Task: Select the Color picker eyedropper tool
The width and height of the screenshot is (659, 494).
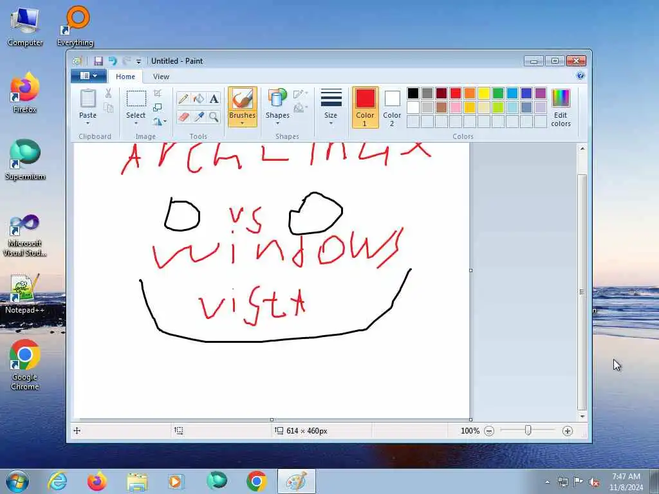Action: pos(199,116)
